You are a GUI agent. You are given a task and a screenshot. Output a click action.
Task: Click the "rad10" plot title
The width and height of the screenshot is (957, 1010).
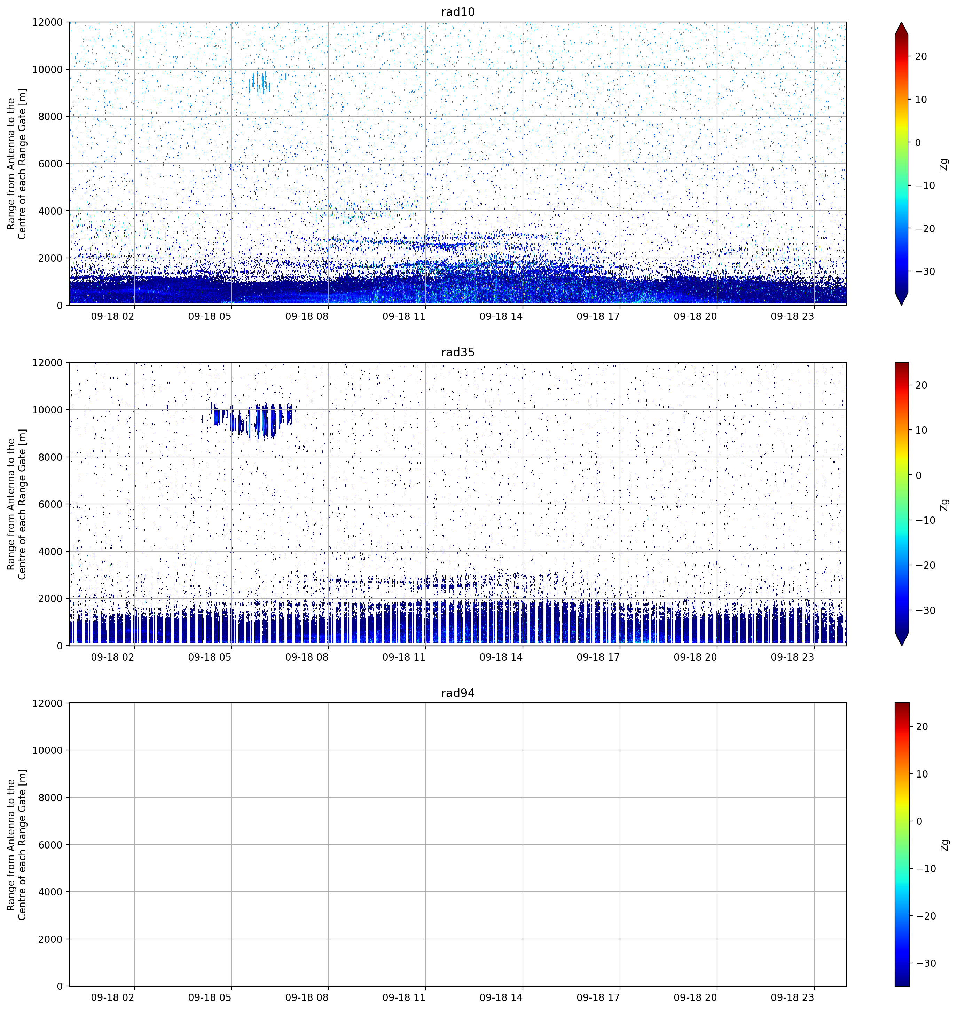point(457,12)
